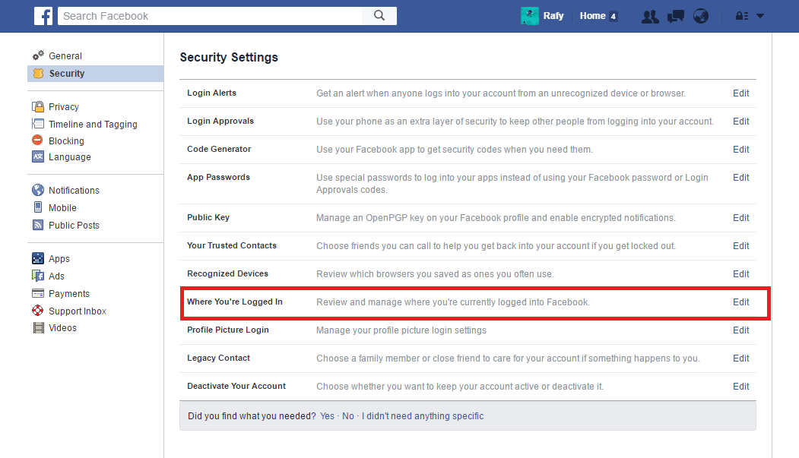The width and height of the screenshot is (799, 458).
Task: Click the Blocking sidebar icon
Action: click(x=37, y=141)
